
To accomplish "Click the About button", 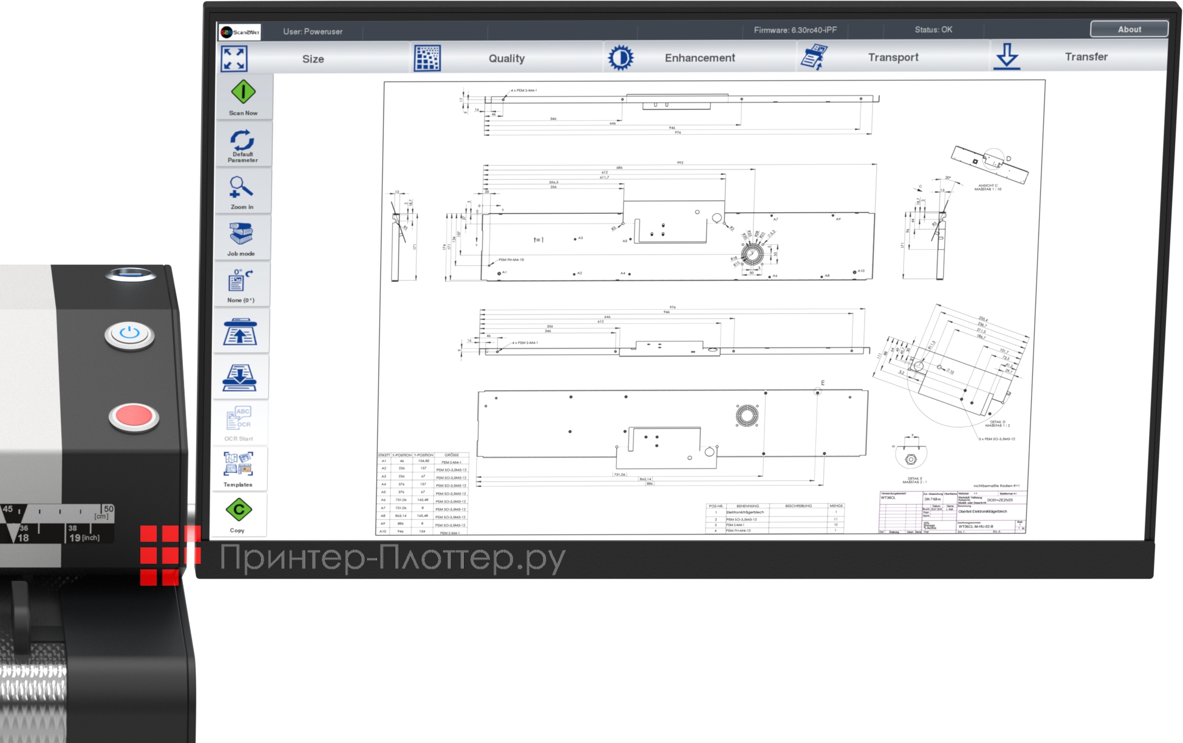I will click(x=1130, y=29).
